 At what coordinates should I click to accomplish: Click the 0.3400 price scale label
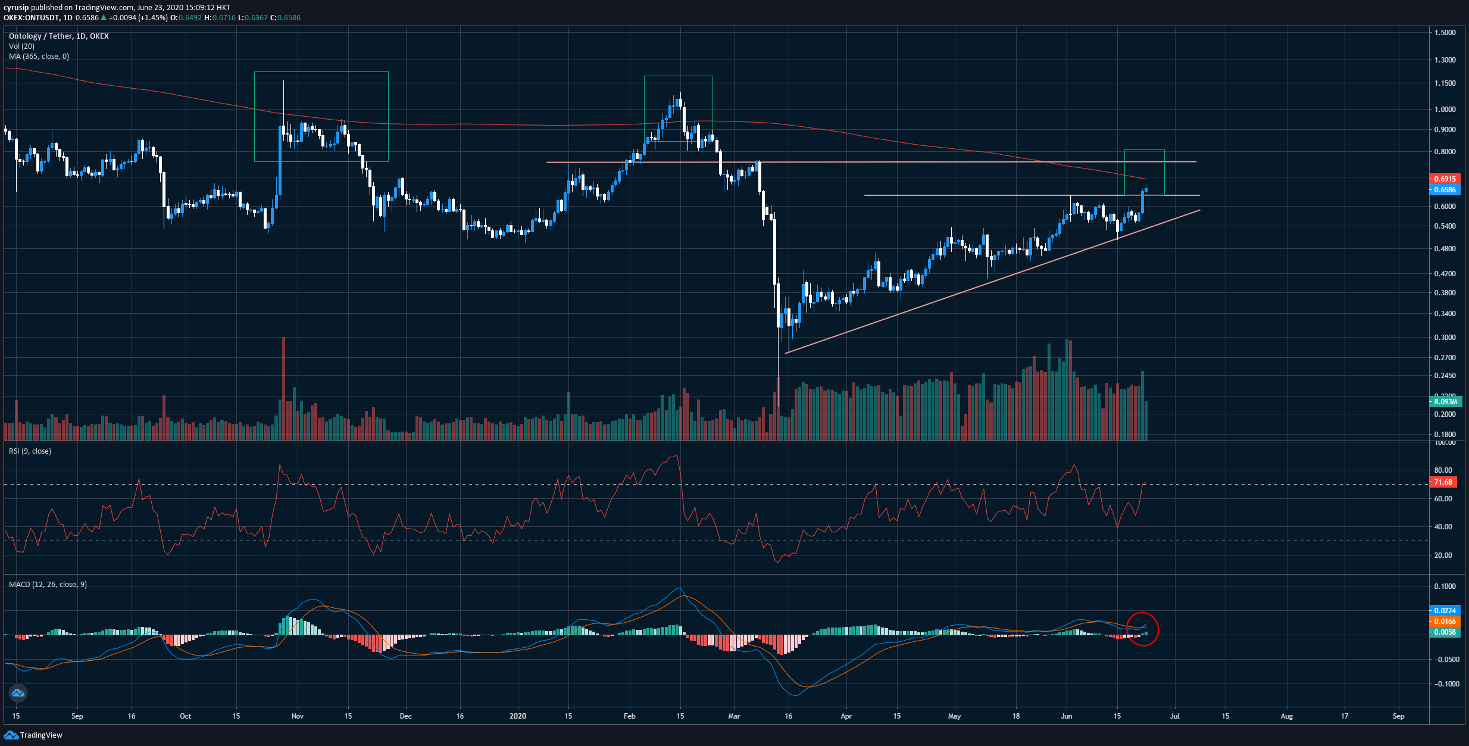1445,314
